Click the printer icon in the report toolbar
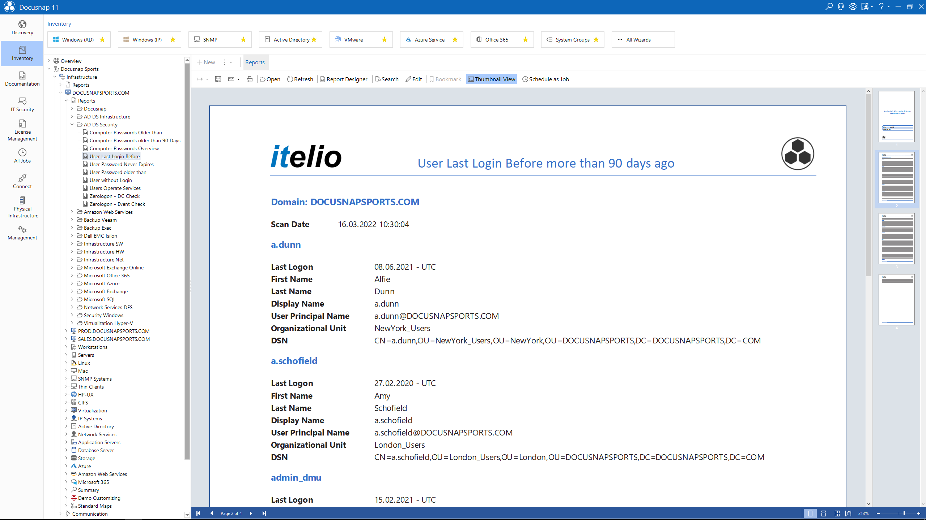Screen dimensions: 926x520 pyautogui.click(x=249, y=79)
